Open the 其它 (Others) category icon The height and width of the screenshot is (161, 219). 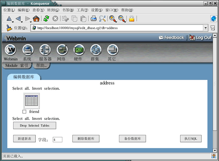113,50
